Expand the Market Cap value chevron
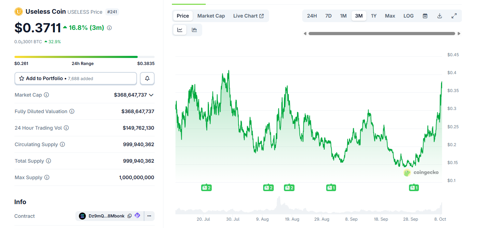This screenshot has width=484, height=228. click(151, 95)
